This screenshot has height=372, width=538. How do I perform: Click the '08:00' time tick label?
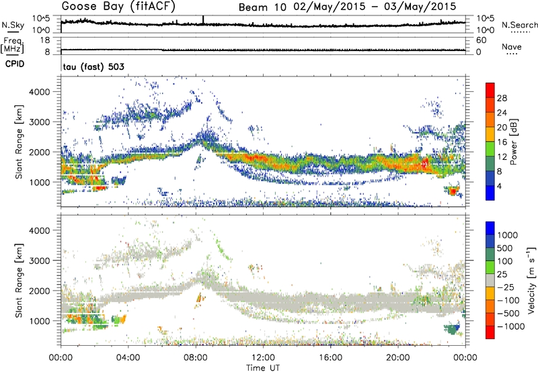[196, 358]
